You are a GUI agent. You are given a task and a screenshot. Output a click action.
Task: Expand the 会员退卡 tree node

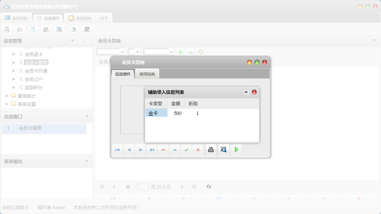(14, 54)
